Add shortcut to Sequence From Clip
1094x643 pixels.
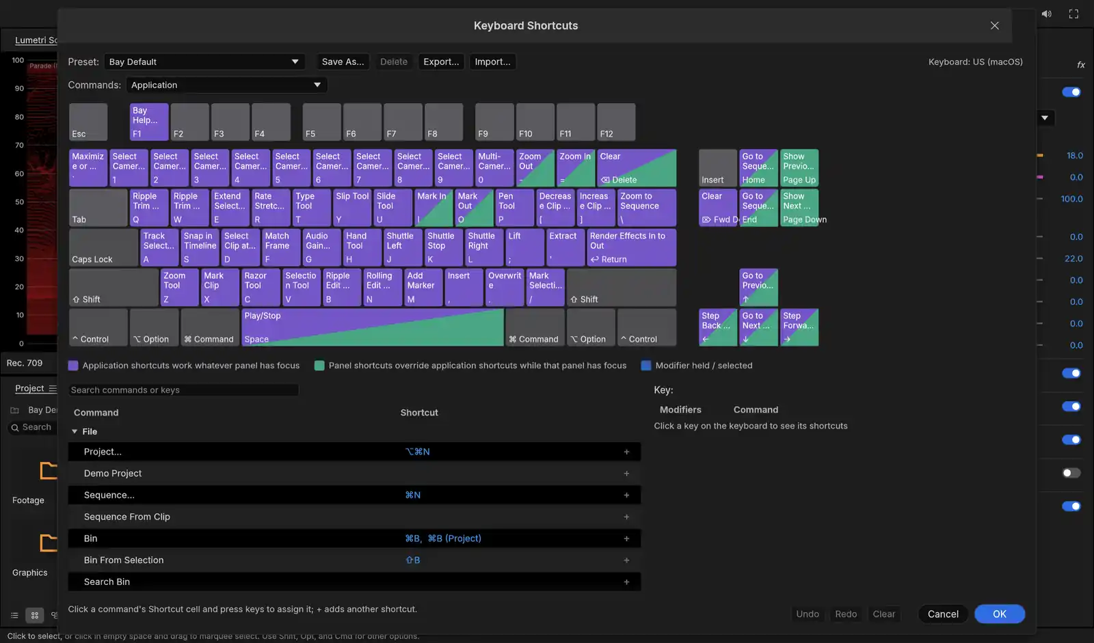[626, 517]
